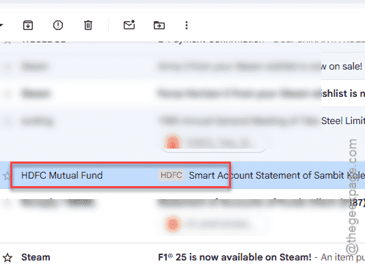
Task: Open the email ending with 'on sale!'
Action: [182, 66]
